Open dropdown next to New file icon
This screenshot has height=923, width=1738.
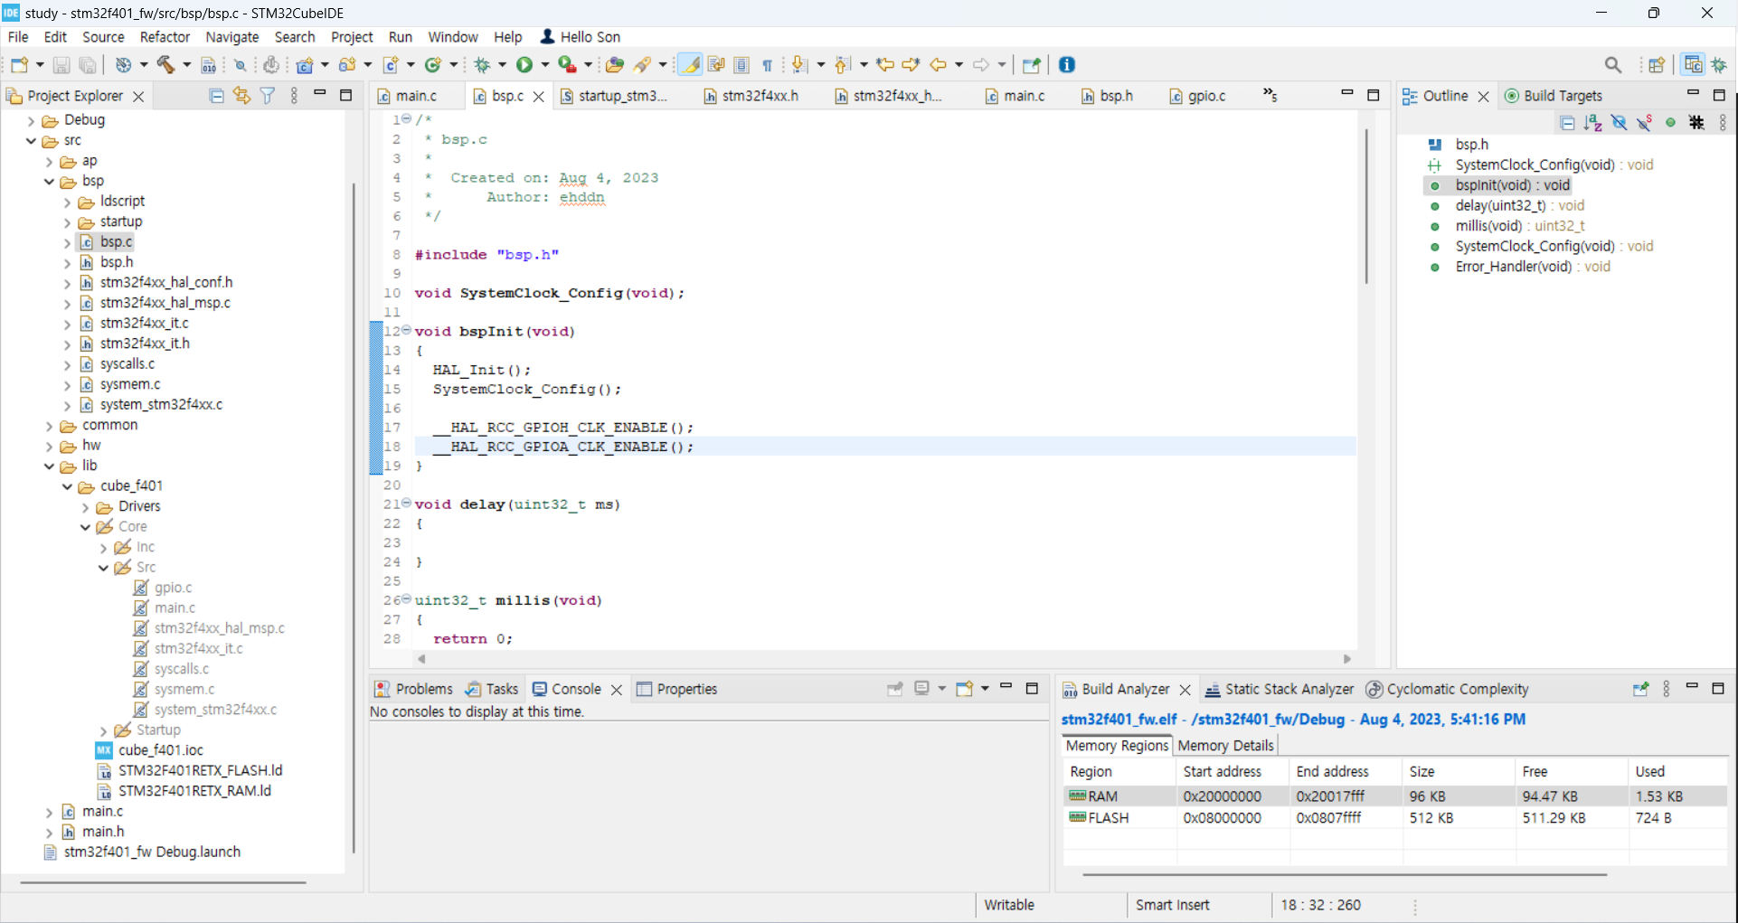40,65
